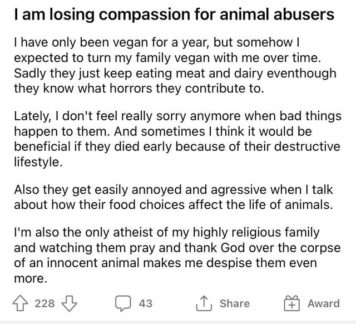Click the final word 'more.' of the post
Image resolution: width=356 pixels, height=324 pixels.
point(31,278)
